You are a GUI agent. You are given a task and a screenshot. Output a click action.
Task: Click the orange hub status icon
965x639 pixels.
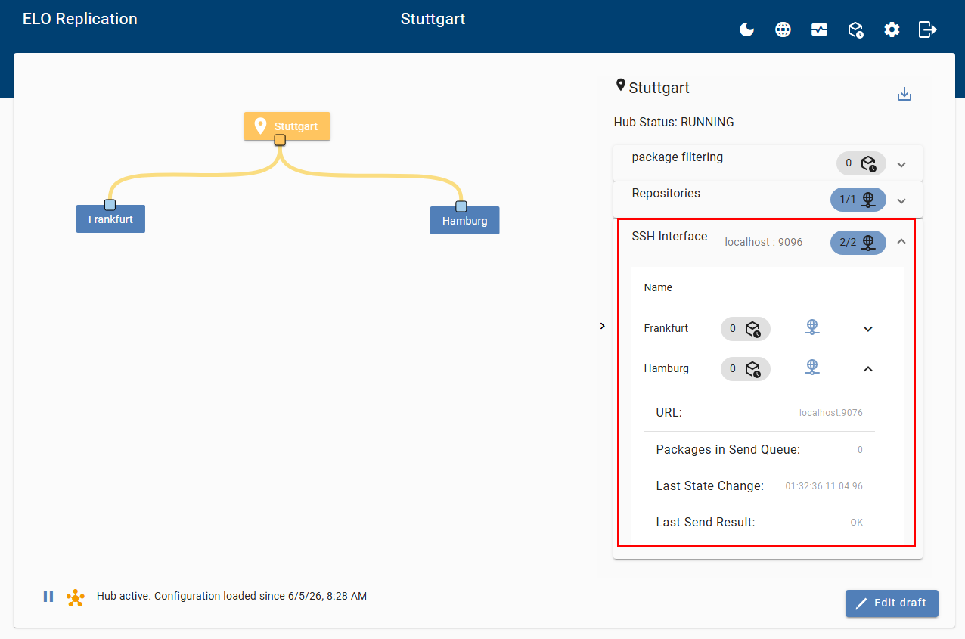[x=75, y=597]
